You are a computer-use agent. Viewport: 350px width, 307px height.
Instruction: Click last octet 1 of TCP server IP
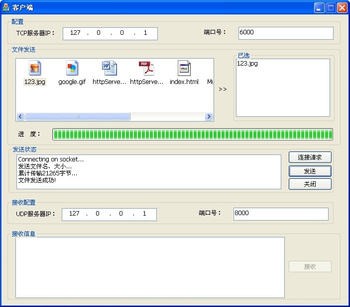point(145,33)
